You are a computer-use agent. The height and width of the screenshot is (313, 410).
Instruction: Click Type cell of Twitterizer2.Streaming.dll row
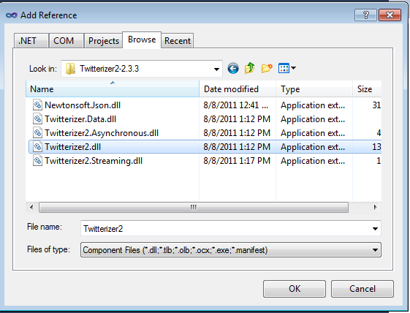click(x=313, y=160)
